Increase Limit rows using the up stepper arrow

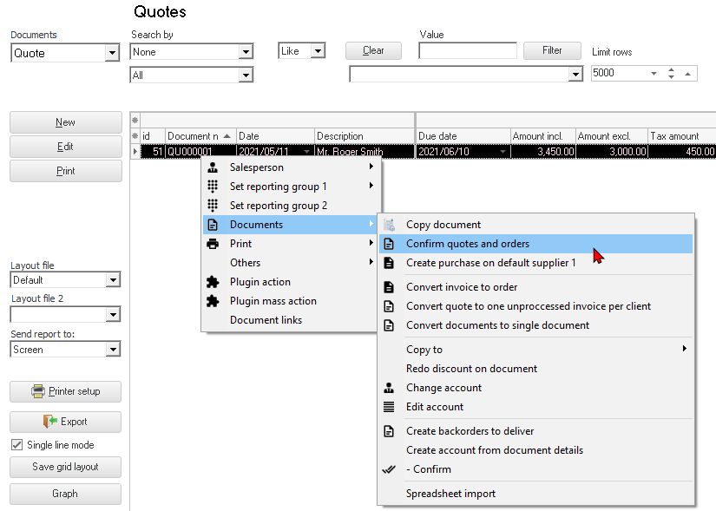pyautogui.click(x=671, y=69)
